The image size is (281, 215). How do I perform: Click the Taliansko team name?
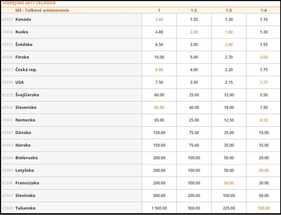click(25, 208)
